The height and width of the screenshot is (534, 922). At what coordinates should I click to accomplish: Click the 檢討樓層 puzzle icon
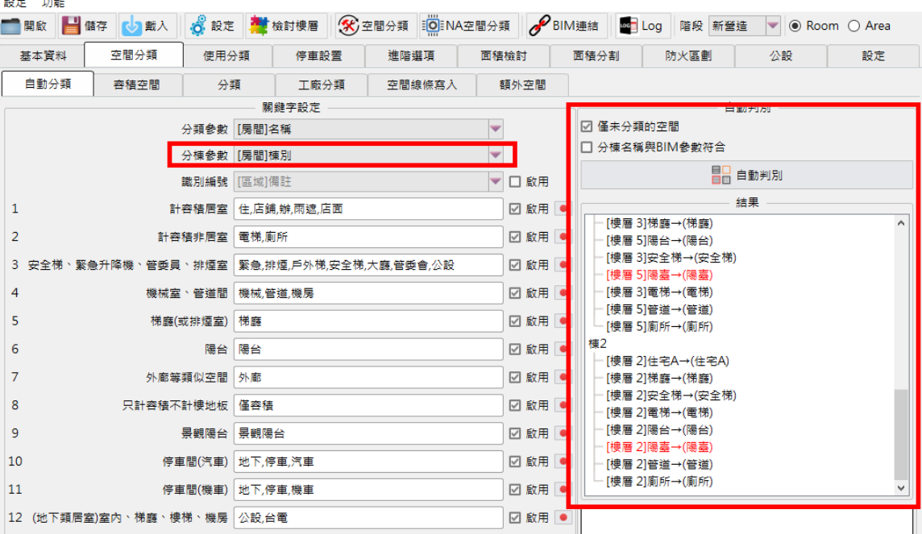tap(258, 26)
